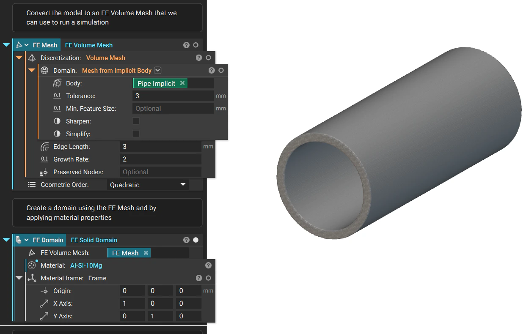Click the Tolerance value input field
The width and height of the screenshot is (526, 334).
click(173, 96)
